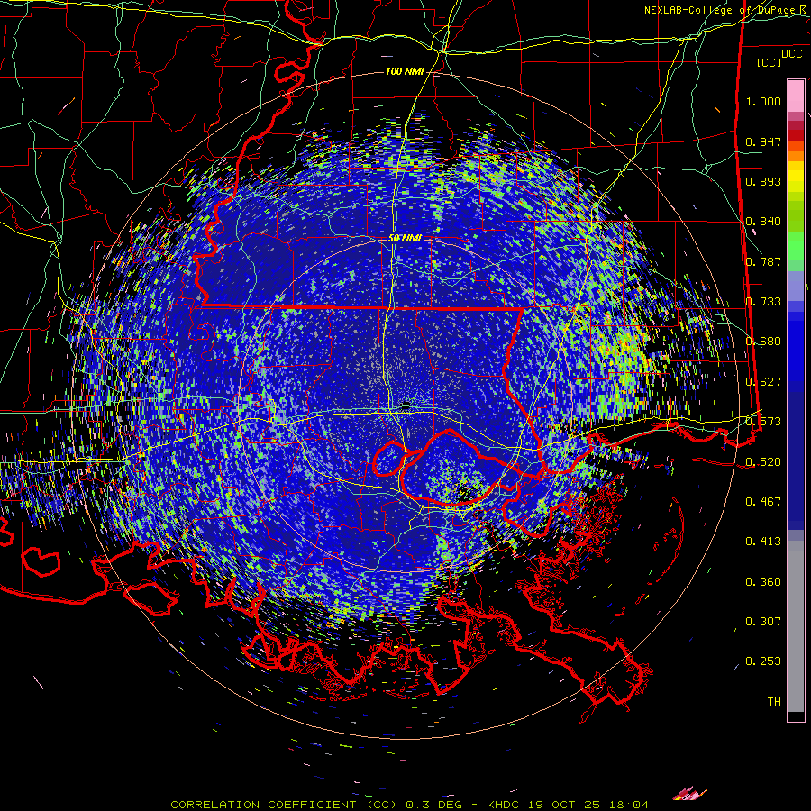Click the KHDC station identifier in the caption
The height and width of the screenshot is (811, 811).
[x=504, y=805]
